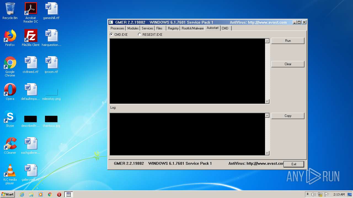Switch to the Rootkit/Malware tab
This screenshot has width=353, height=198.
tap(192, 28)
